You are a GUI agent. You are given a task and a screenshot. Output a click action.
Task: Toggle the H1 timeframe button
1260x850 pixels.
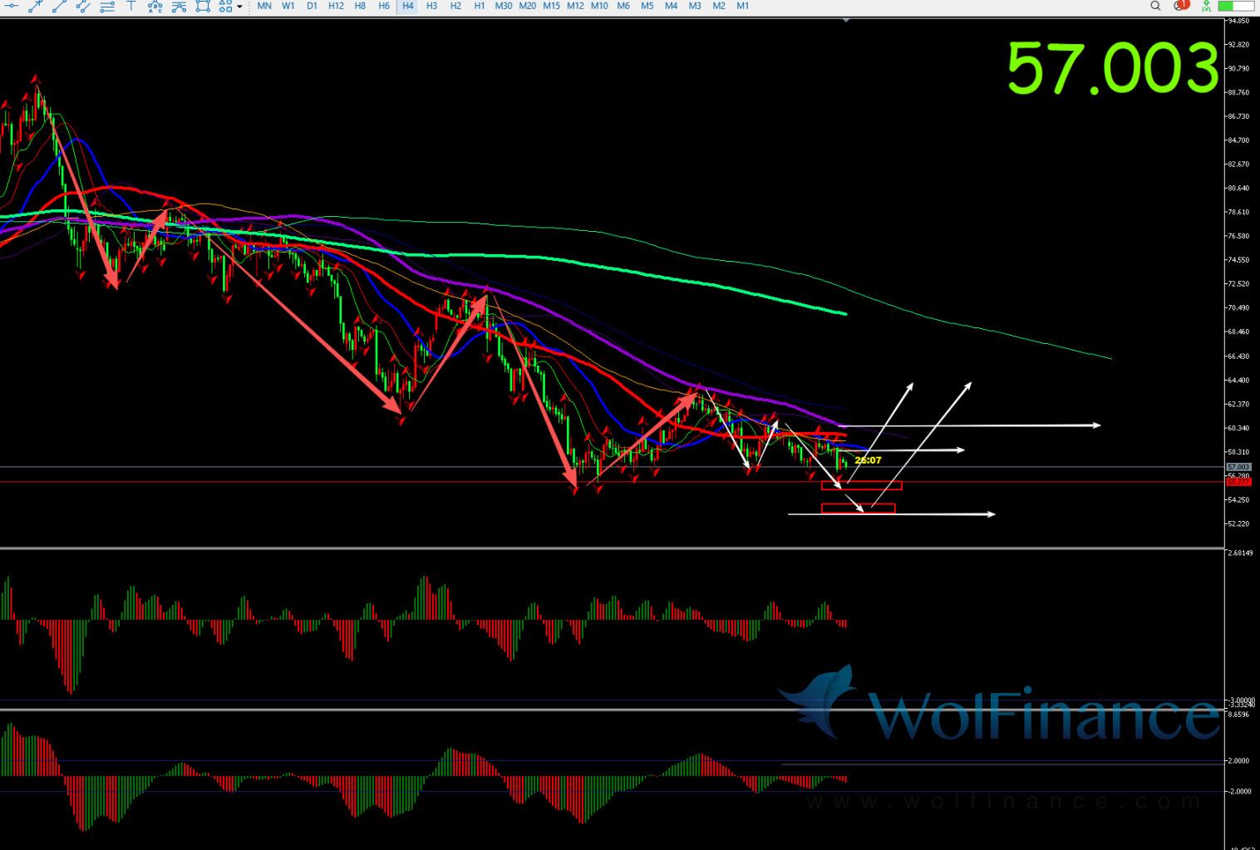(480, 6)
